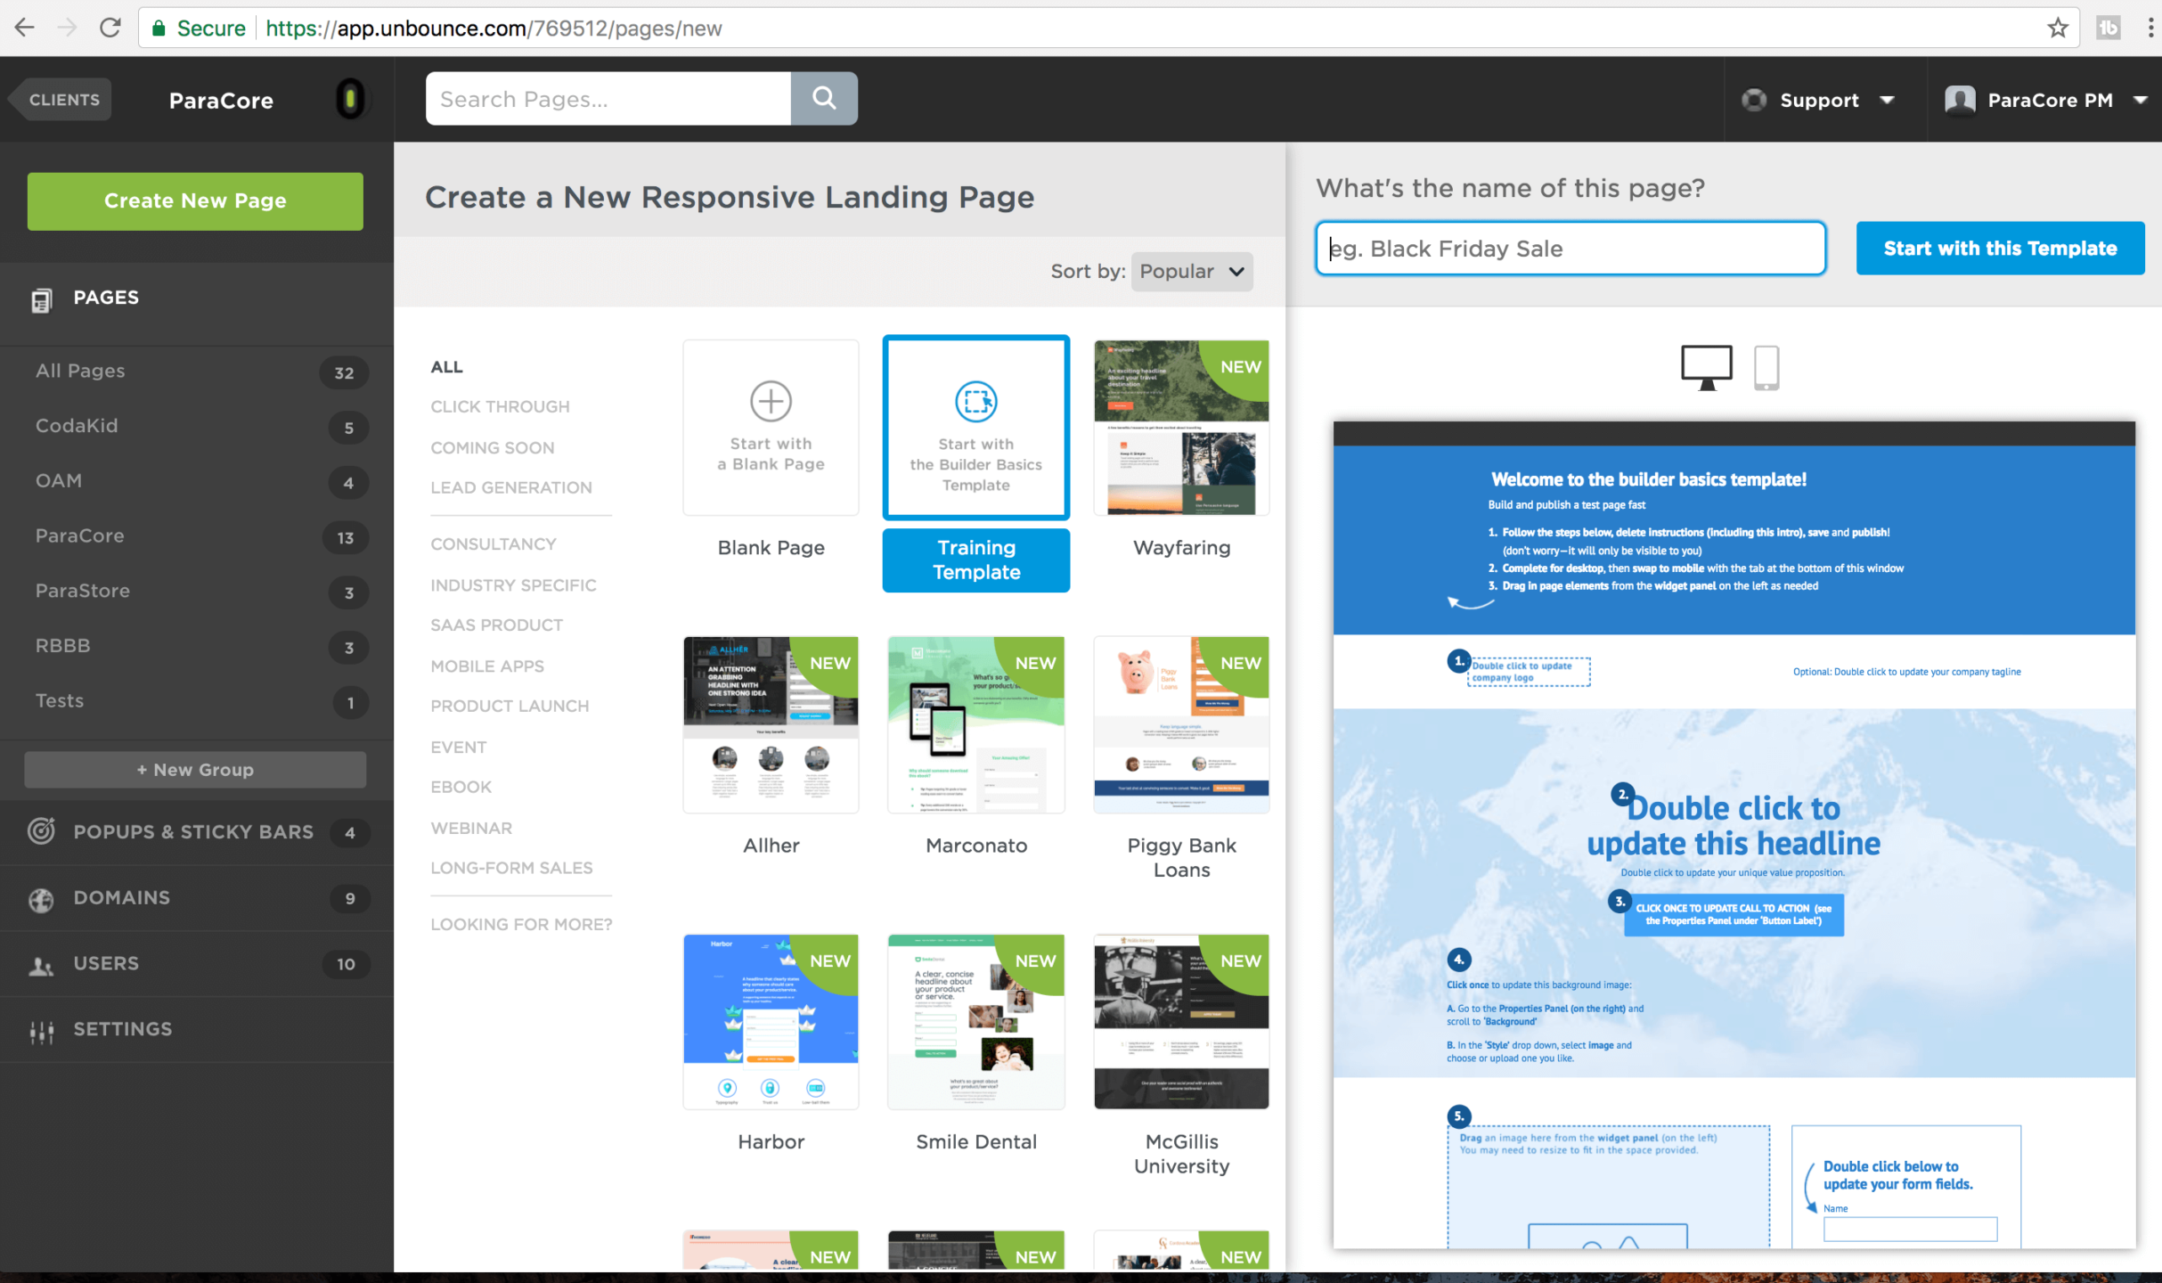
Task: Click the browser reload icon
Action: [x=110, y=28]
